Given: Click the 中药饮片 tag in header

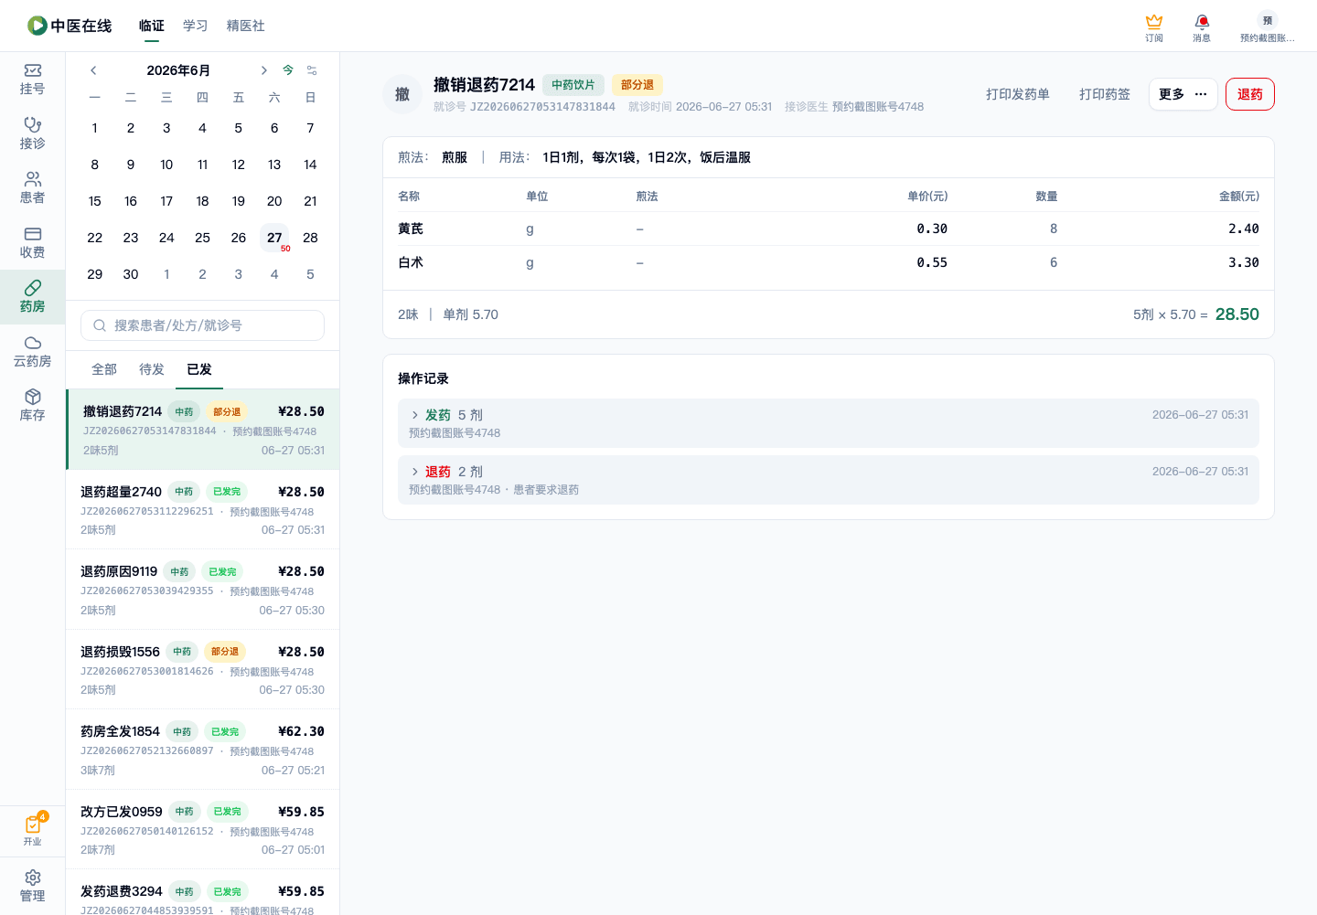Looking at the screenshot, I should pos(573,85).
